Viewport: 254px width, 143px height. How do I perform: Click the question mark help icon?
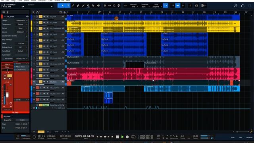190,6
